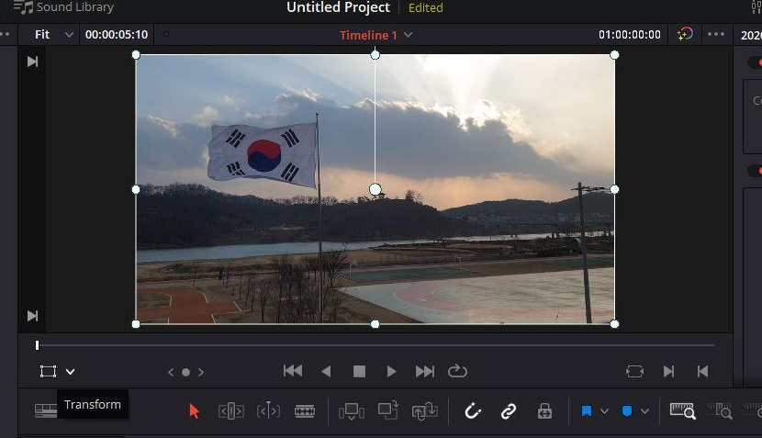Screen dimensions: 762x438
Task: Expand the Transform overlay mode dropdown arrow
Action: [71, 372]
